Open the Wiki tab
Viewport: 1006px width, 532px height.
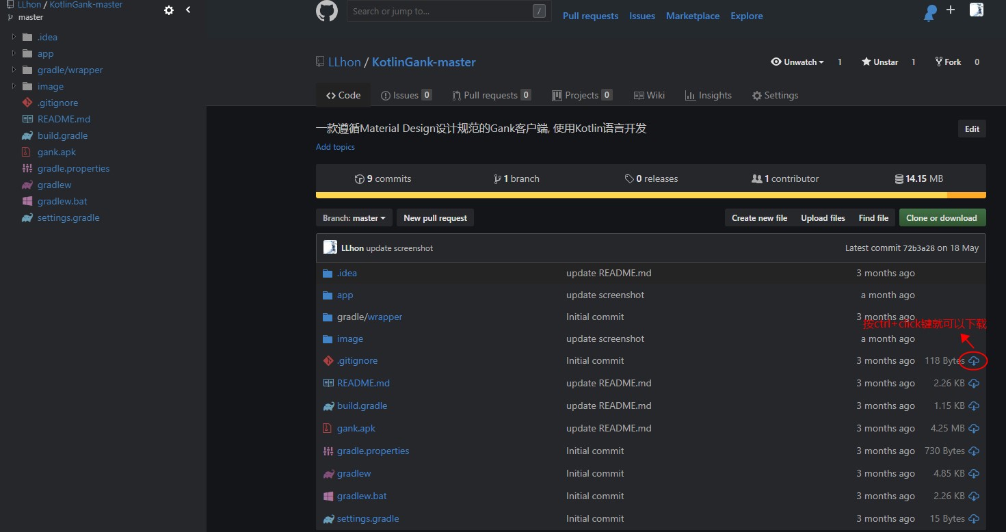tap(649, 95)
